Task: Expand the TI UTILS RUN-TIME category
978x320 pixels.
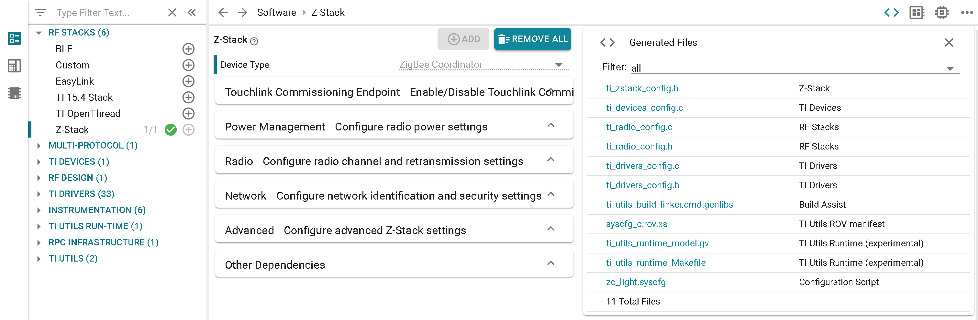Action: [39, 226]
